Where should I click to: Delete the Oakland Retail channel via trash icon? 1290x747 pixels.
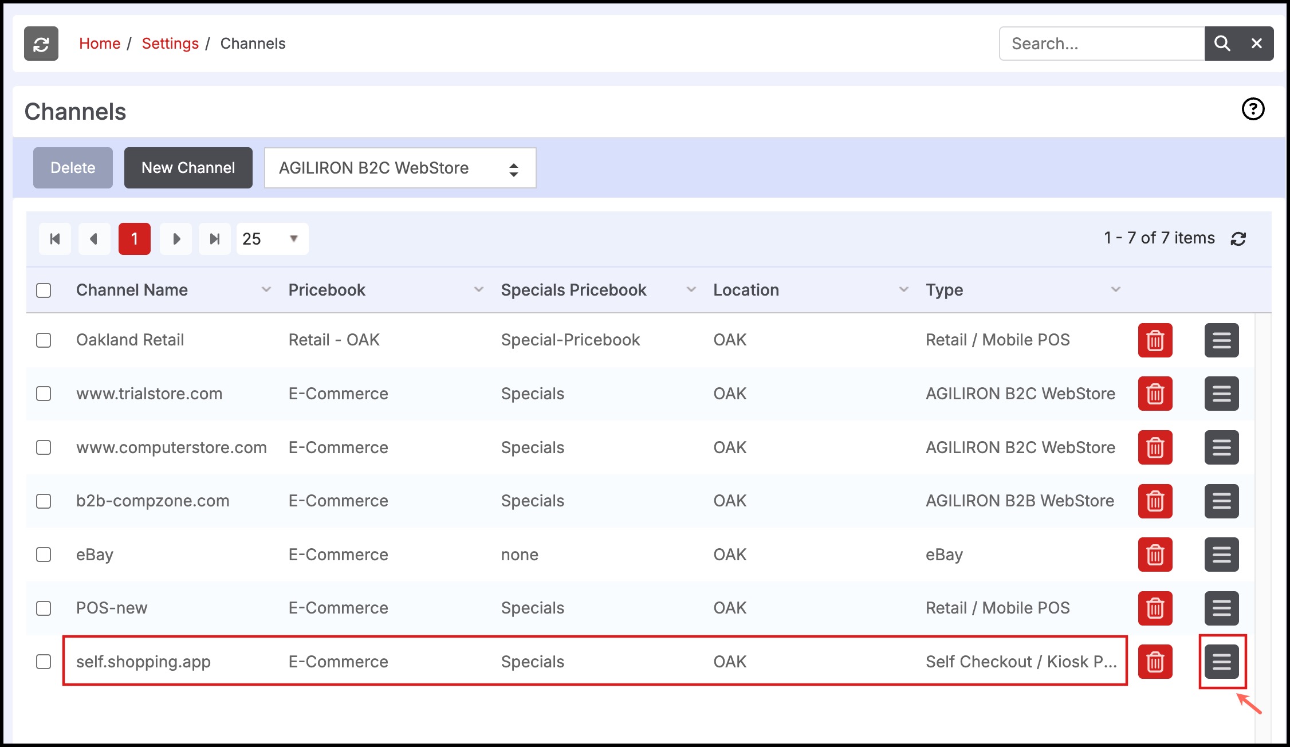click(x=1155, y=340)
